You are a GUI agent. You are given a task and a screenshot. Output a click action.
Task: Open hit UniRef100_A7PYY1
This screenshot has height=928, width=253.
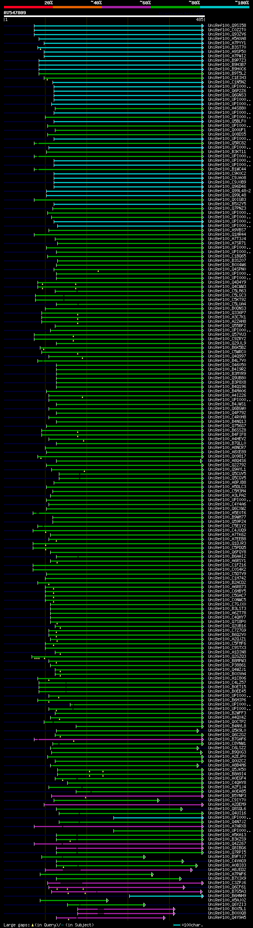point(227,43)
